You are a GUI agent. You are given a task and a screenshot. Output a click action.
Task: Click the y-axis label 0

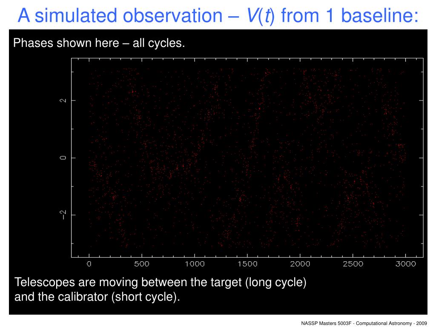[x=63, y=158]
